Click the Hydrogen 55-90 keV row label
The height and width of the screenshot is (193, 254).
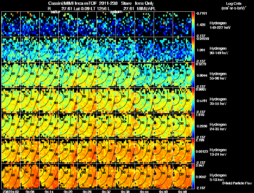coord(218,76)
